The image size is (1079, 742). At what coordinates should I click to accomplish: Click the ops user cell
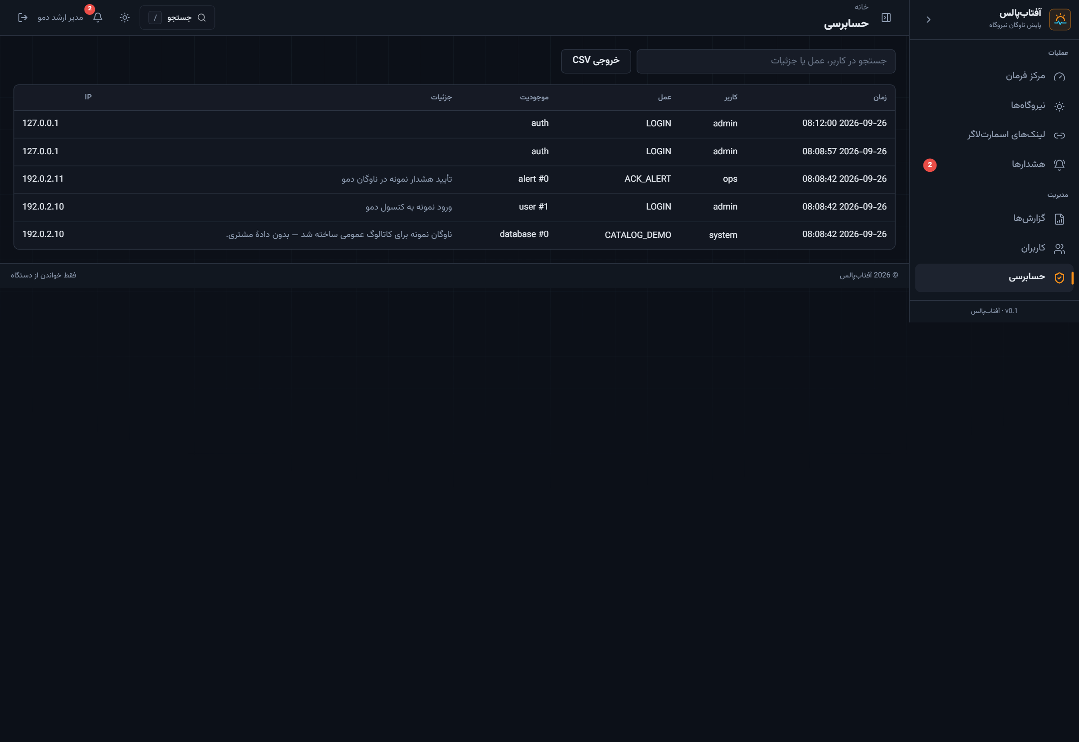click(x=730, y=179)
